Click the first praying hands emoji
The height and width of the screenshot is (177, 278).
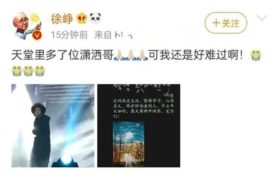point(119,55)
